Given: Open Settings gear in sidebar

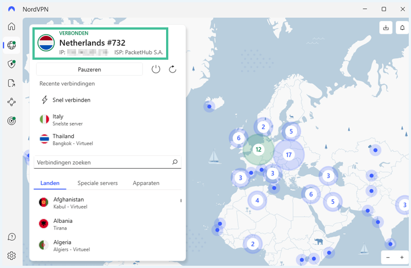Looking at the screenshot, I should tap(12, 256).
